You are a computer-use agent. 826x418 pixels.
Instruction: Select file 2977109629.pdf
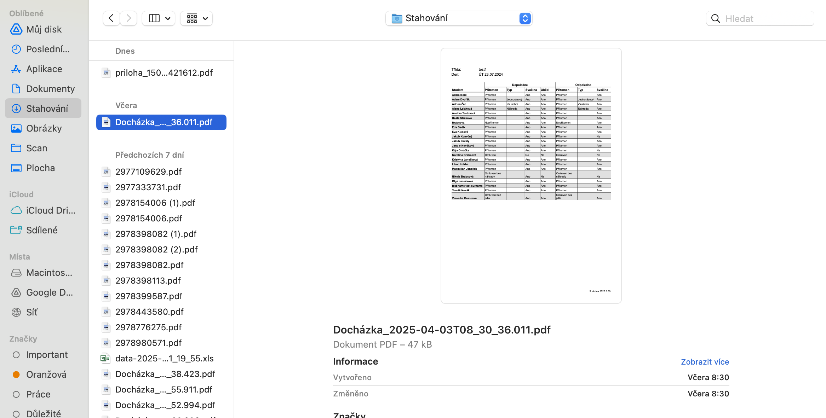click(148, 172)
